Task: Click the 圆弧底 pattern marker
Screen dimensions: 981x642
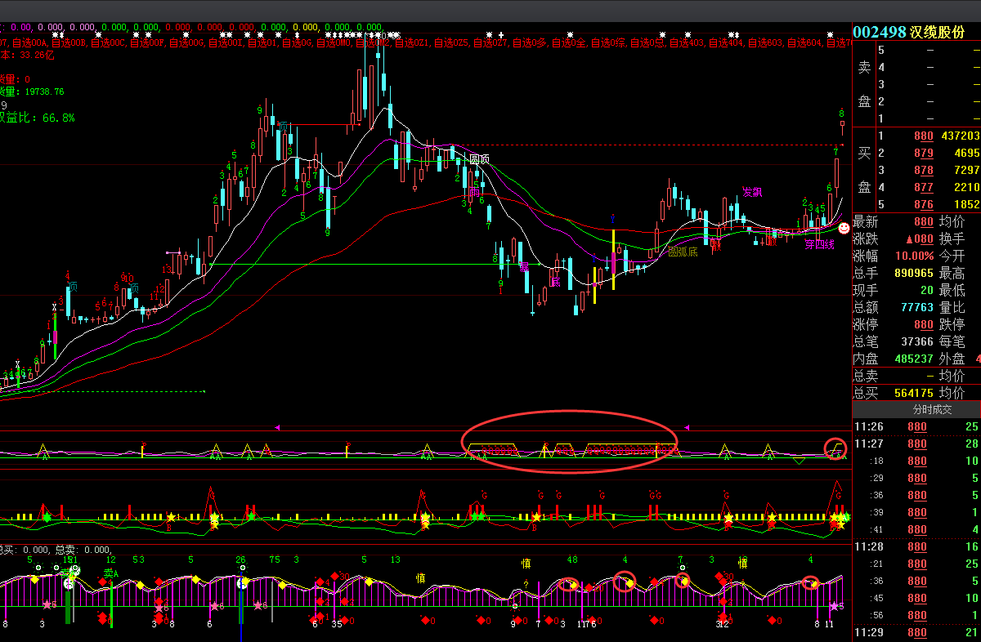Action: click(x=683, y=252)
